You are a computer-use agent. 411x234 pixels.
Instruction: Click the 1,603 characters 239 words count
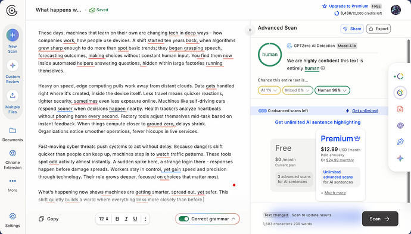point(287,224)
